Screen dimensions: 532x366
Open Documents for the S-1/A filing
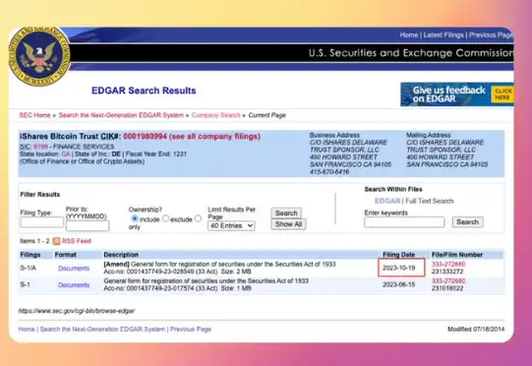(x=74, y=269)
